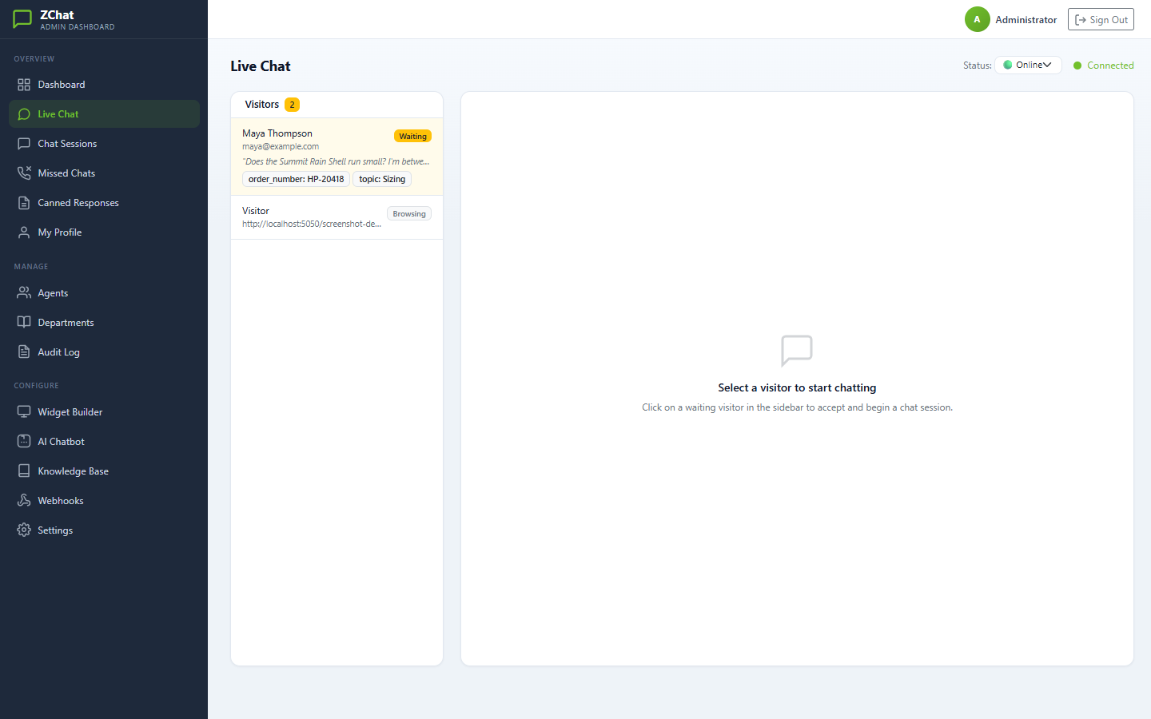Open the Dashboard page
1151x719 pixels.
104,85
